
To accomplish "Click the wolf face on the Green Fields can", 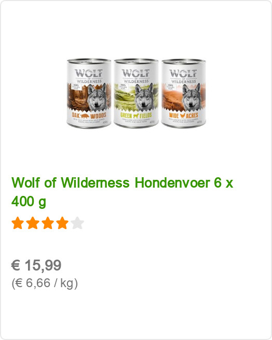I will pos(144,97).
